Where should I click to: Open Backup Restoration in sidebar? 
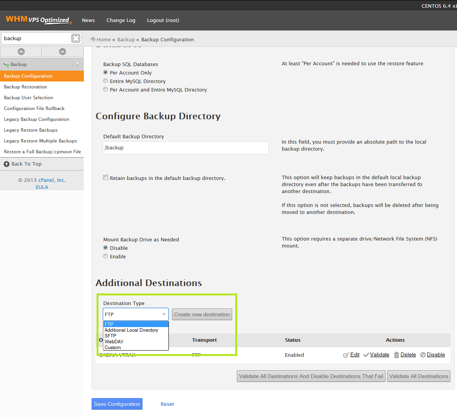pos(25,87)
